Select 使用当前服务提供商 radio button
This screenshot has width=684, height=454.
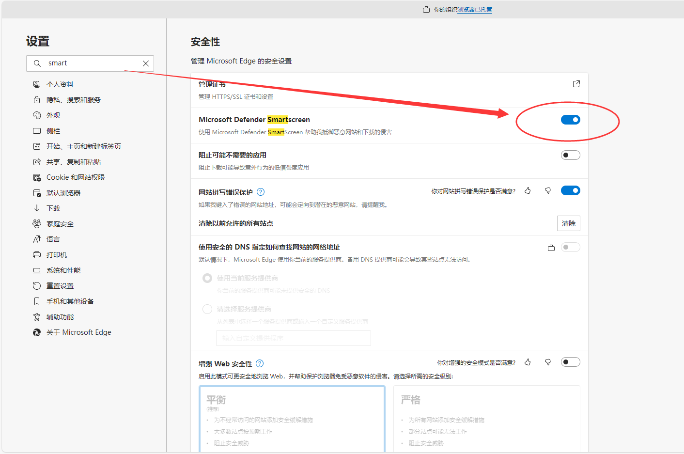[x=207, y=278]
